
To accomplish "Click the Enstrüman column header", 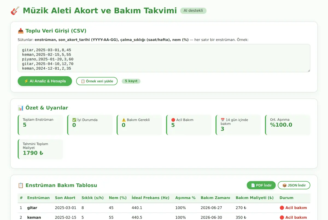I will 38,198.
